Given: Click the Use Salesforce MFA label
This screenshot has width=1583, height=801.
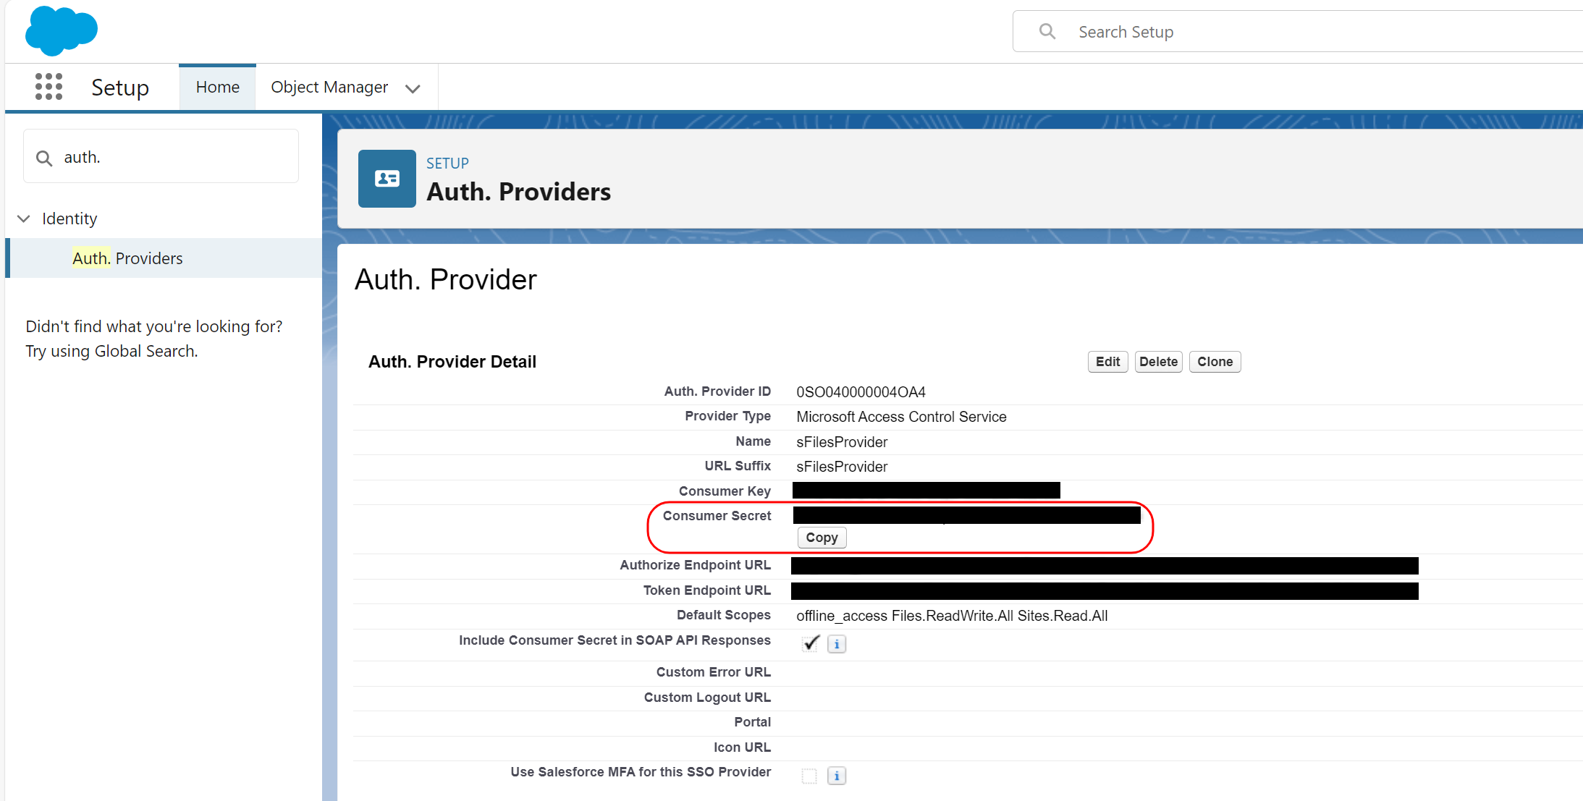Looking at the screenshot, I should pos(641,772).
